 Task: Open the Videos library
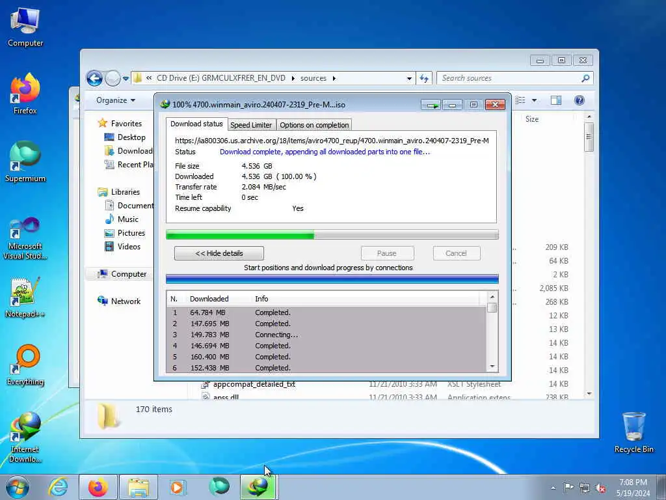[129, 247]
